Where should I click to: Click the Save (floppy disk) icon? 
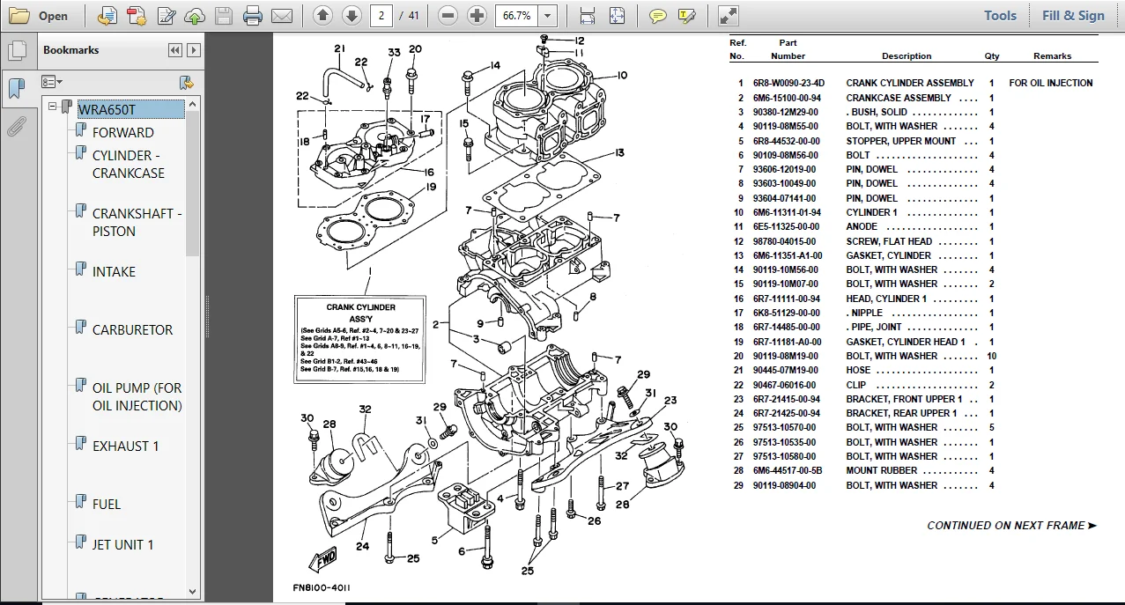coord(224,16)
